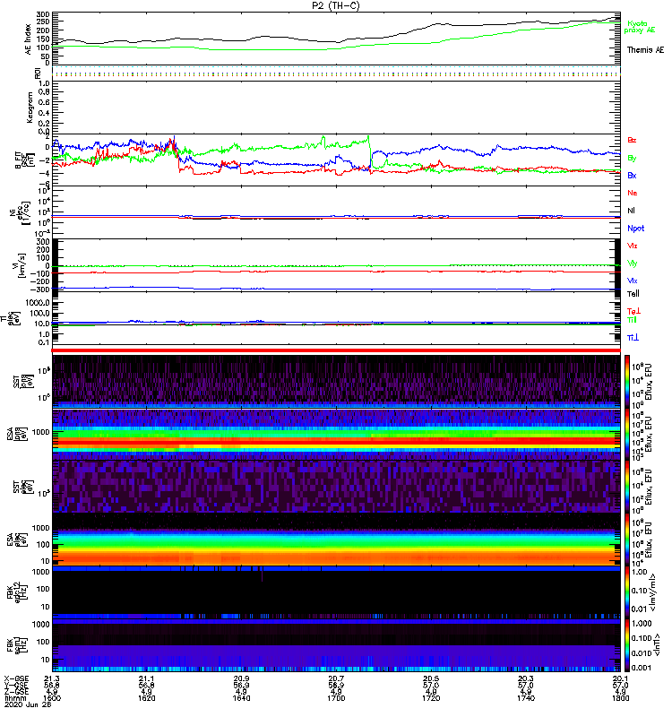Click the "Eflux, EFU" label beside SST ions colorbar
This screenshot has height=717, width=672.
(649, 382)
